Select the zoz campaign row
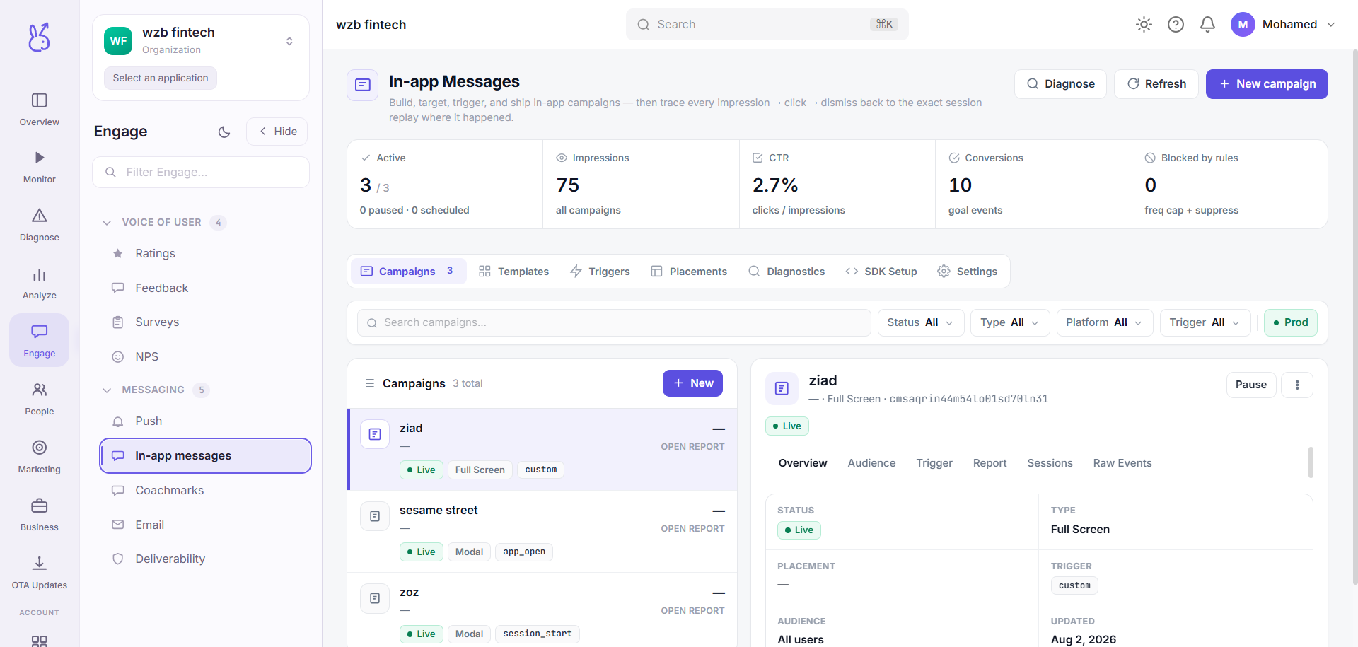 click(542, 610)
